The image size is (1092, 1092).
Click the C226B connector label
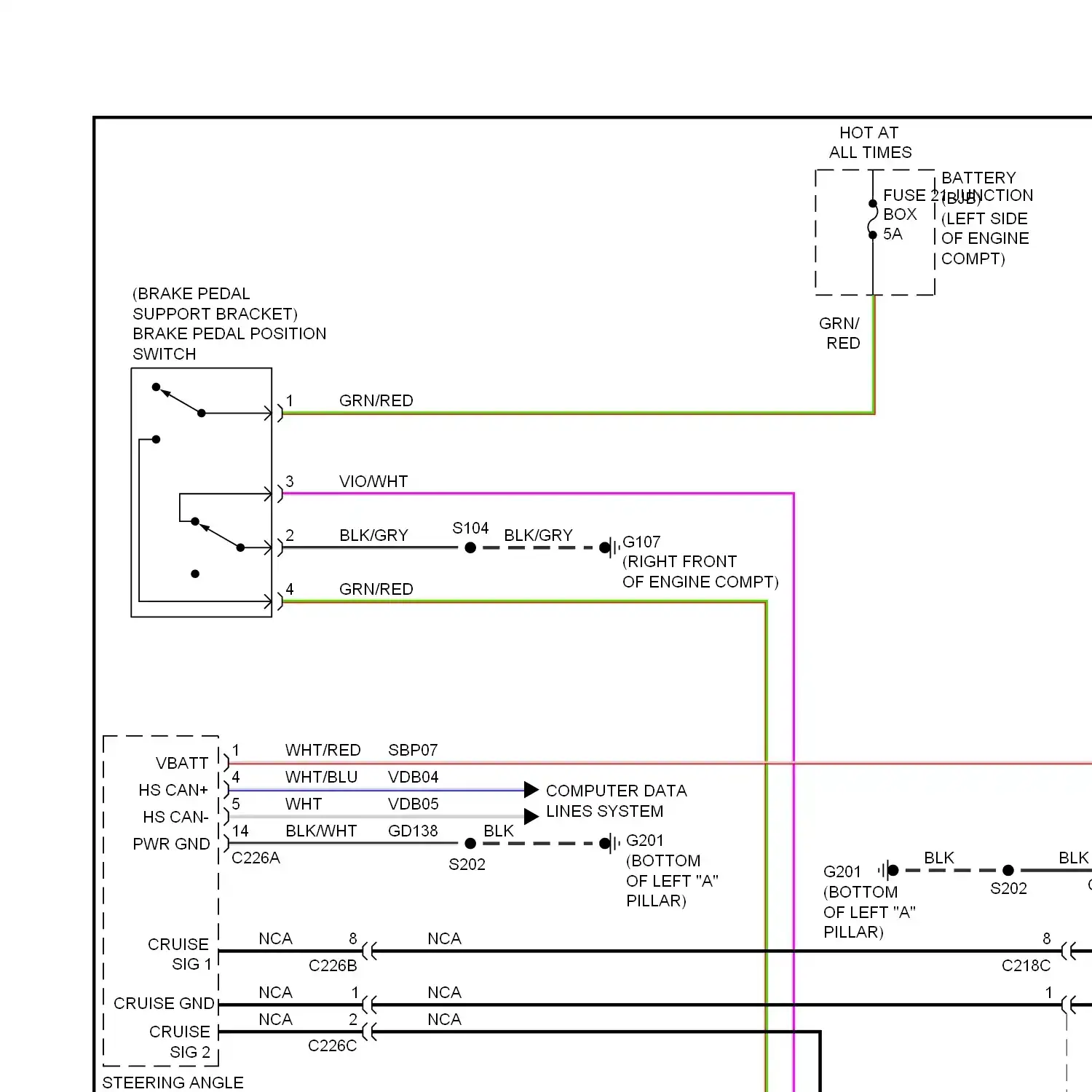click(333, 965)
